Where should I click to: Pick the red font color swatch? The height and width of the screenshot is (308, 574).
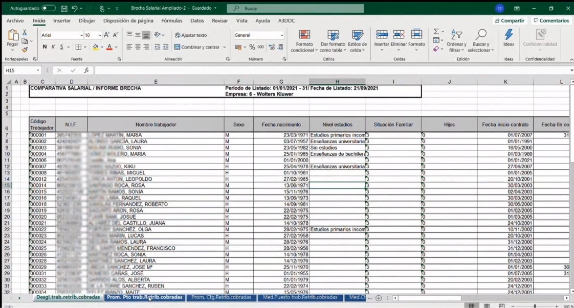coord(109,47)
